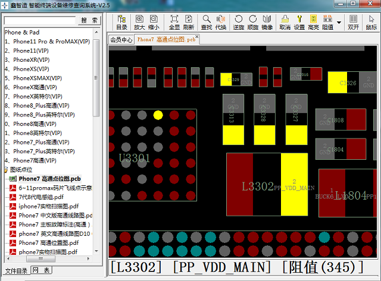The image size is (381, 281).
Task: Click the C1808 capacitor
Action: pos(341,119)
